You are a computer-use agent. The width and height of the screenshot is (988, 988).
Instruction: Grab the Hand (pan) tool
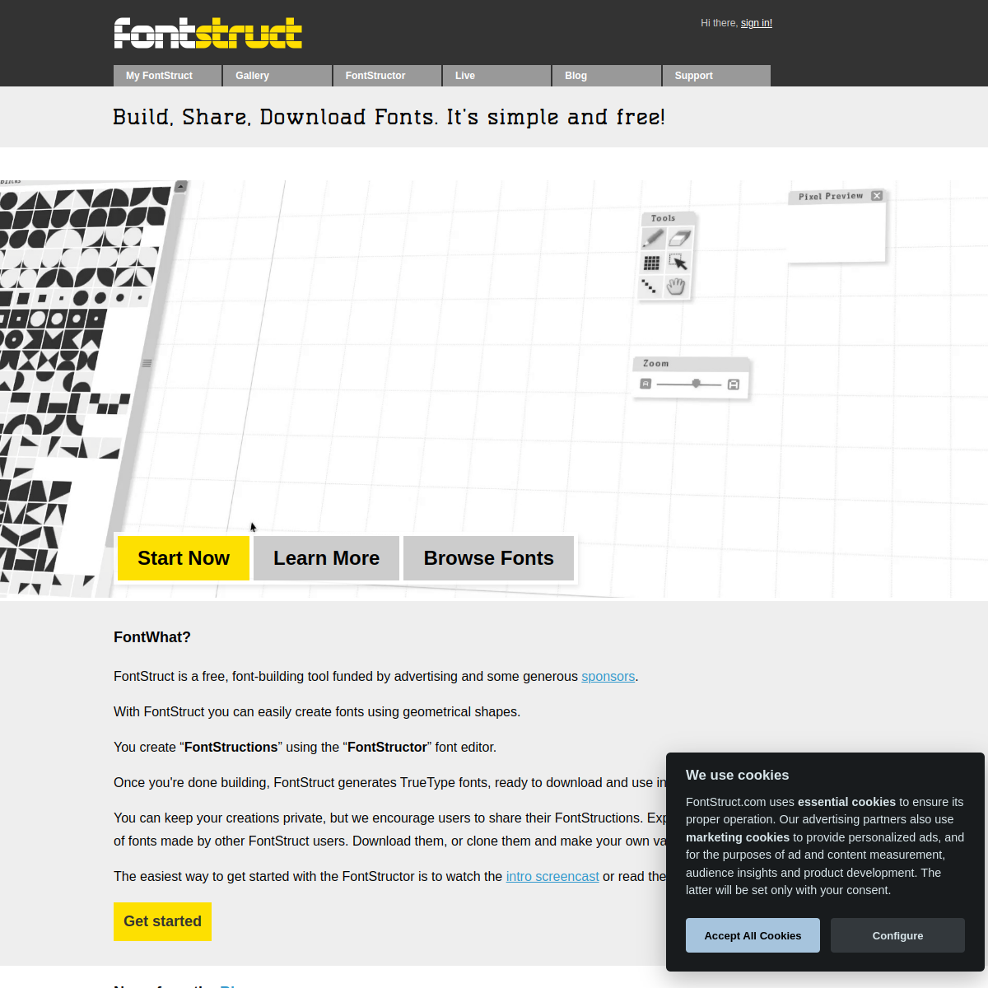tap(675, 287)
